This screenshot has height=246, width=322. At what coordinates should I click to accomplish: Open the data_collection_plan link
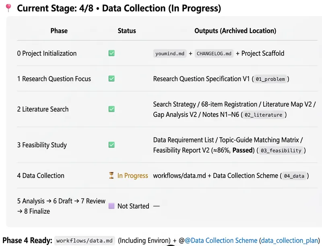(x=289, y=240)
